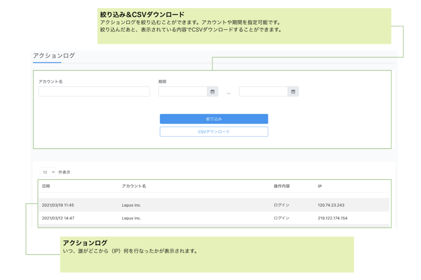Image resolution: width=421 pixels, height=280 pixels.
Task: Click the IP address 219.122.174.154
Action: point(333,218)
